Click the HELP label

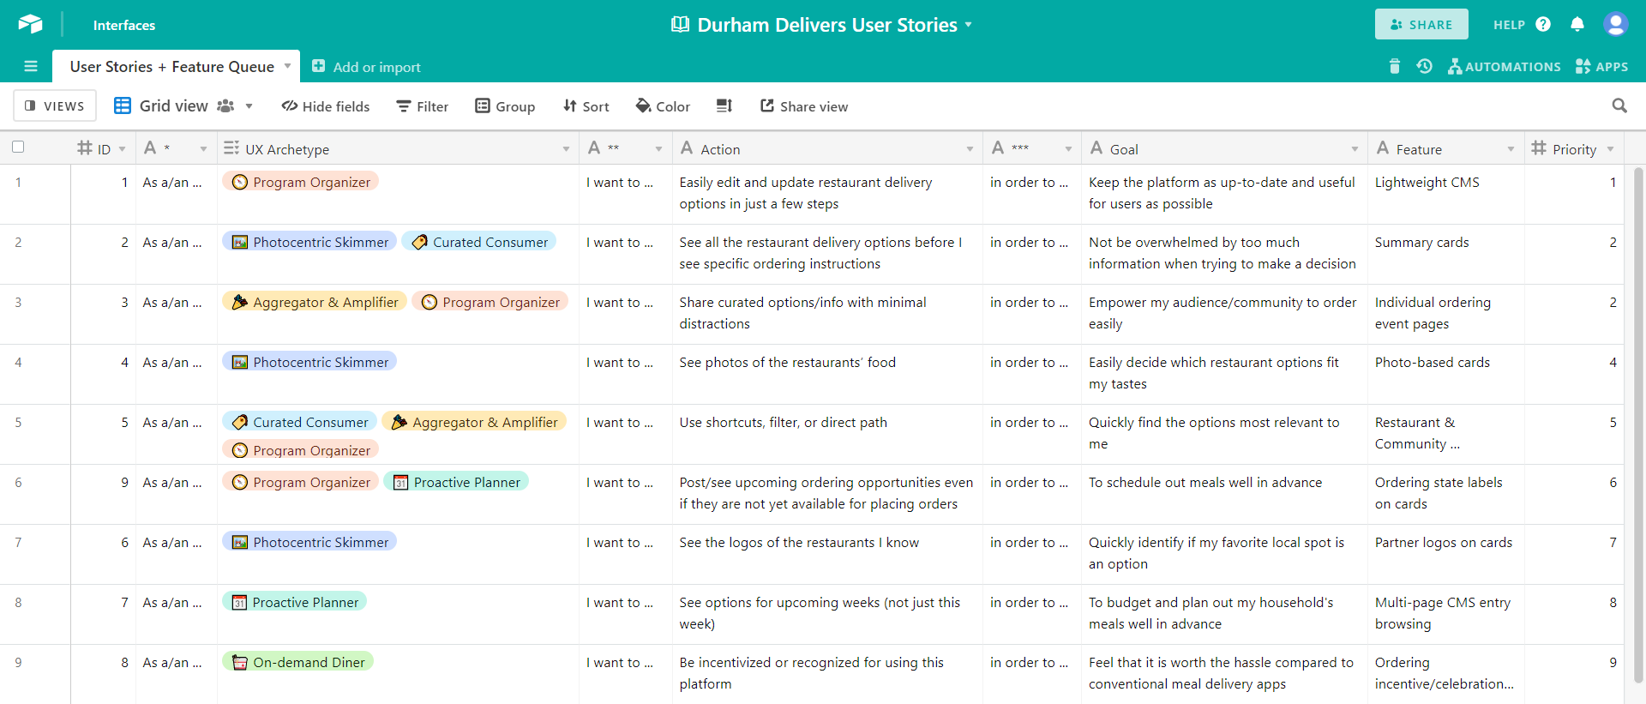pos(1509,25)
